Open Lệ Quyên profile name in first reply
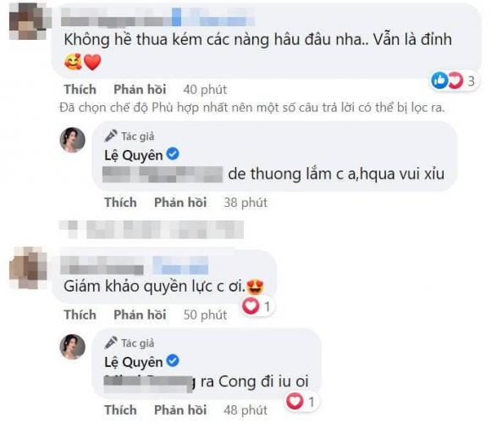The width and height of the screenshot is (491, 423). tap(134, 155)
